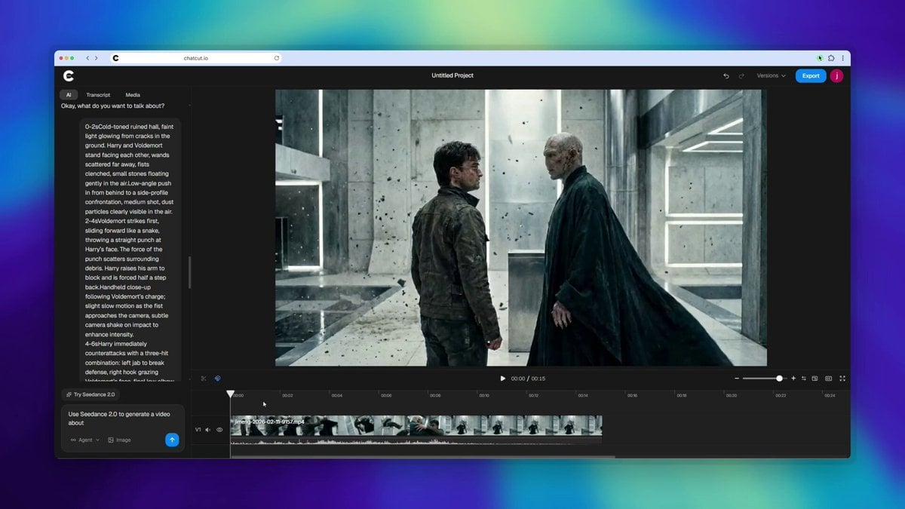Attach an image with the Image button
Screen dimensions: 905x509
pos(119,440)
